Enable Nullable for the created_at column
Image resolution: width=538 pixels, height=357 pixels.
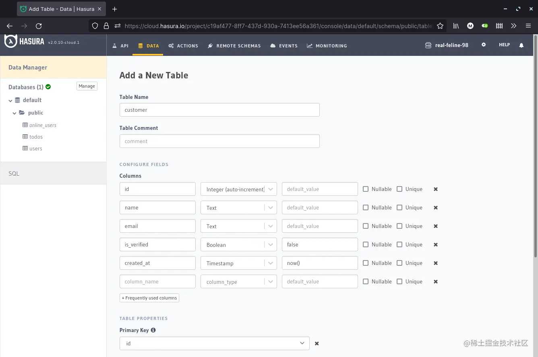366,263
